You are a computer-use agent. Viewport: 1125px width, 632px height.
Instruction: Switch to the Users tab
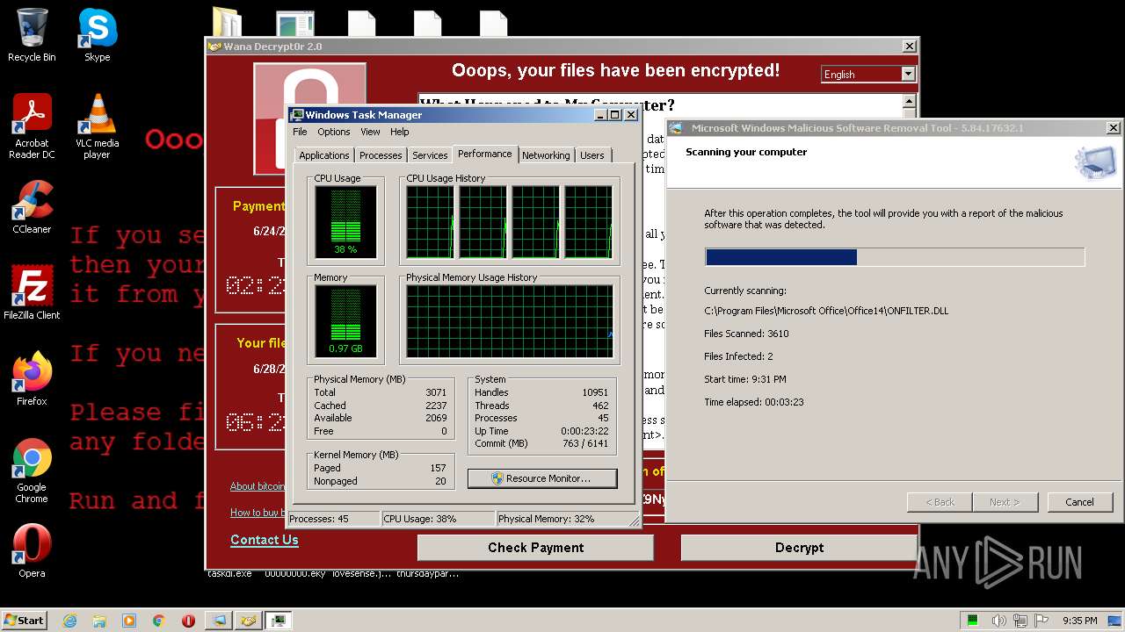(592, 155)
